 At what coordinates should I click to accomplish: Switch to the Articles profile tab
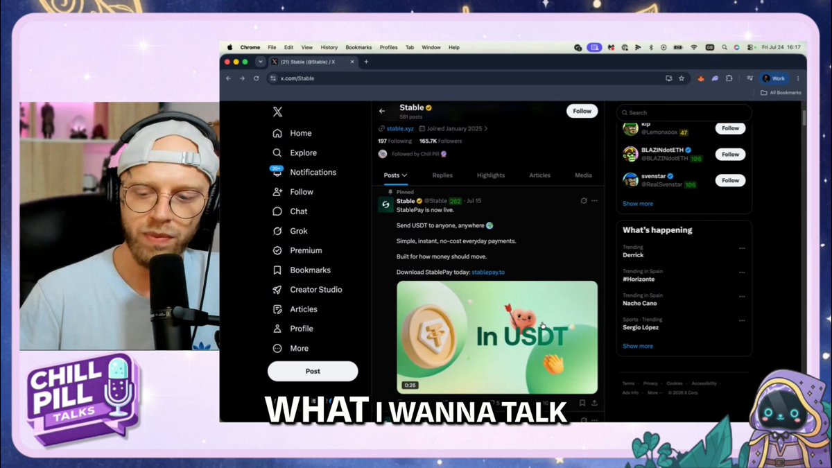(539, 175)
